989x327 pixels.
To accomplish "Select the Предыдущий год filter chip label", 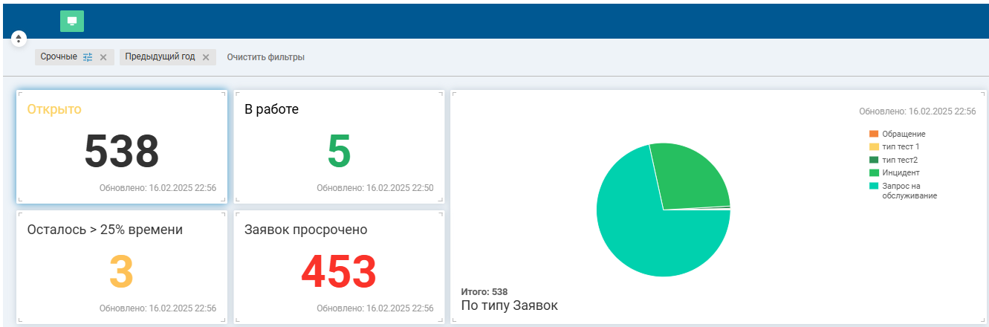I will click(x=160, y=57).
